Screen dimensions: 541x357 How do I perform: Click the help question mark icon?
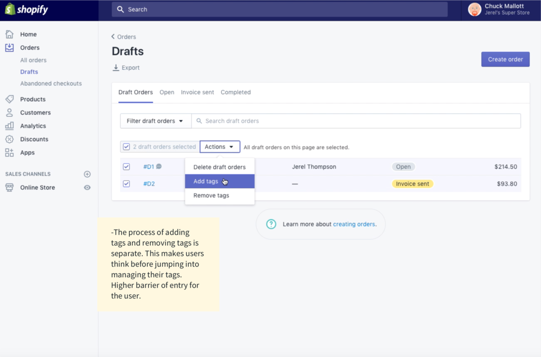pyautogui.click(x=271, y=224)
